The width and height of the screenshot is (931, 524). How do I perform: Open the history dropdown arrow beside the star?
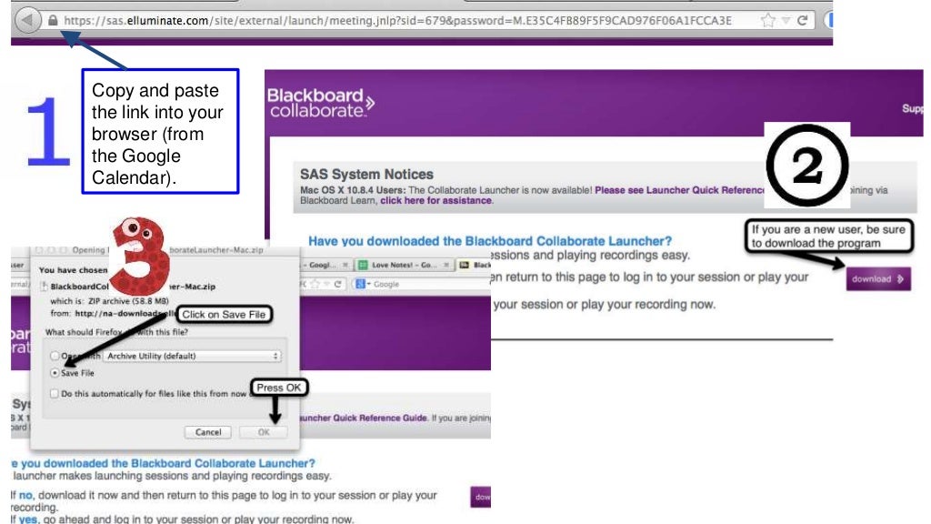pyautogui.click(x=786, y=21)
